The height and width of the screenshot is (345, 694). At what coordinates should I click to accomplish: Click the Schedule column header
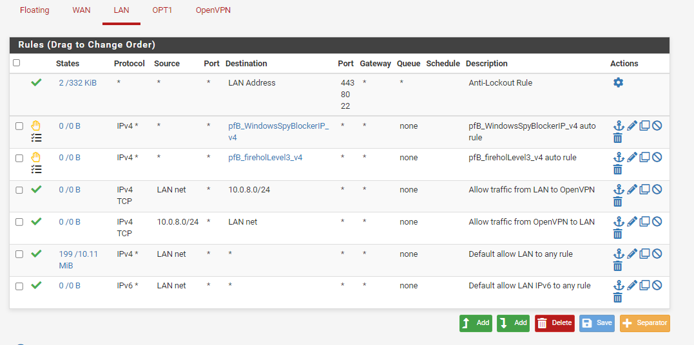(443, 64)
